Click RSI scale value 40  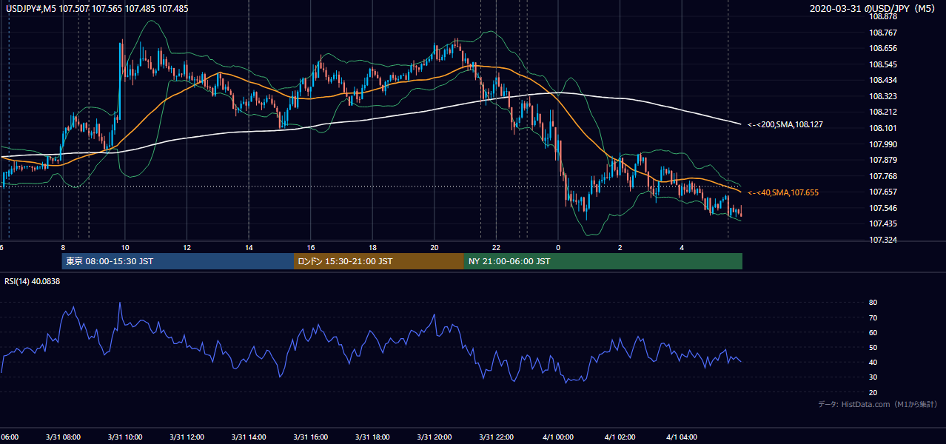click(x=873, y=362)
